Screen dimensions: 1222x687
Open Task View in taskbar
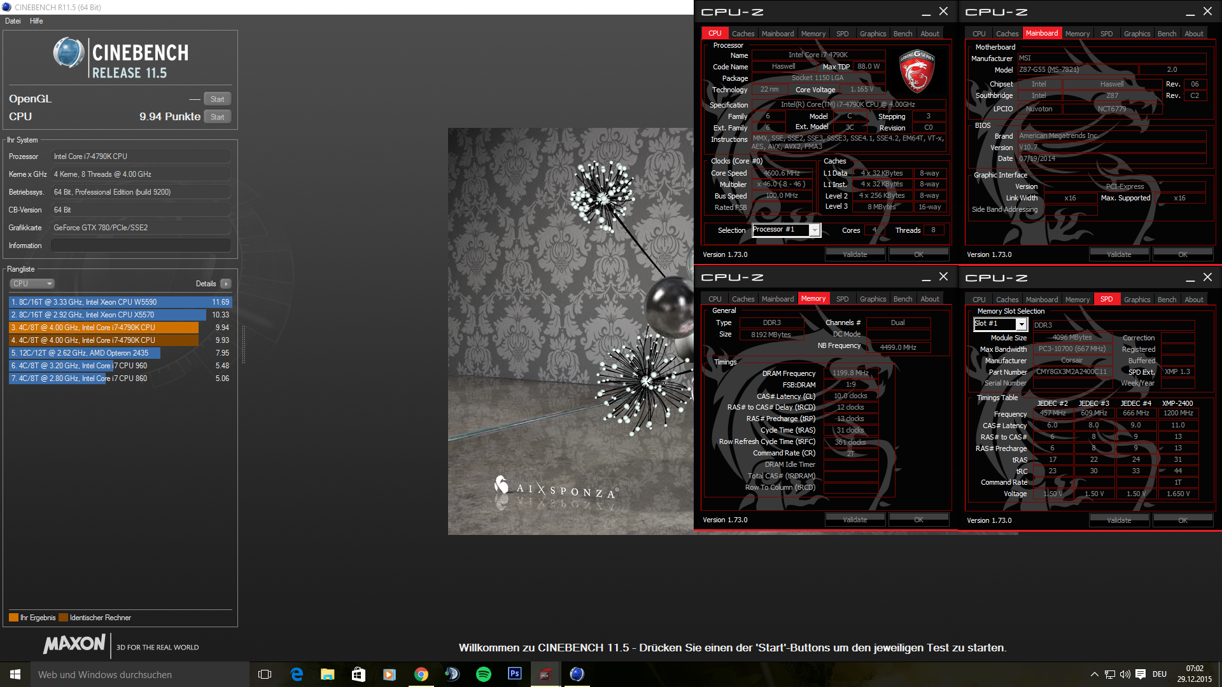point(265,674)
